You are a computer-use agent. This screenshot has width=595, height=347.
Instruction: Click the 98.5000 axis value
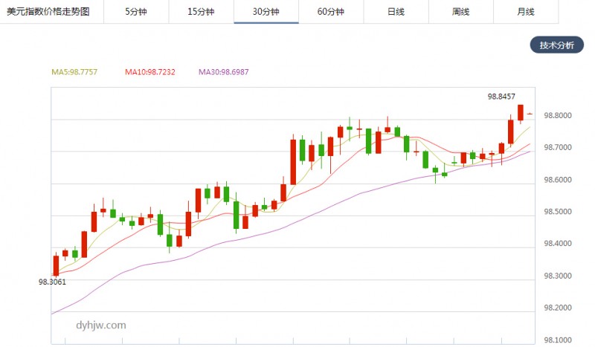pyautogui.click(x=557, y=212)
